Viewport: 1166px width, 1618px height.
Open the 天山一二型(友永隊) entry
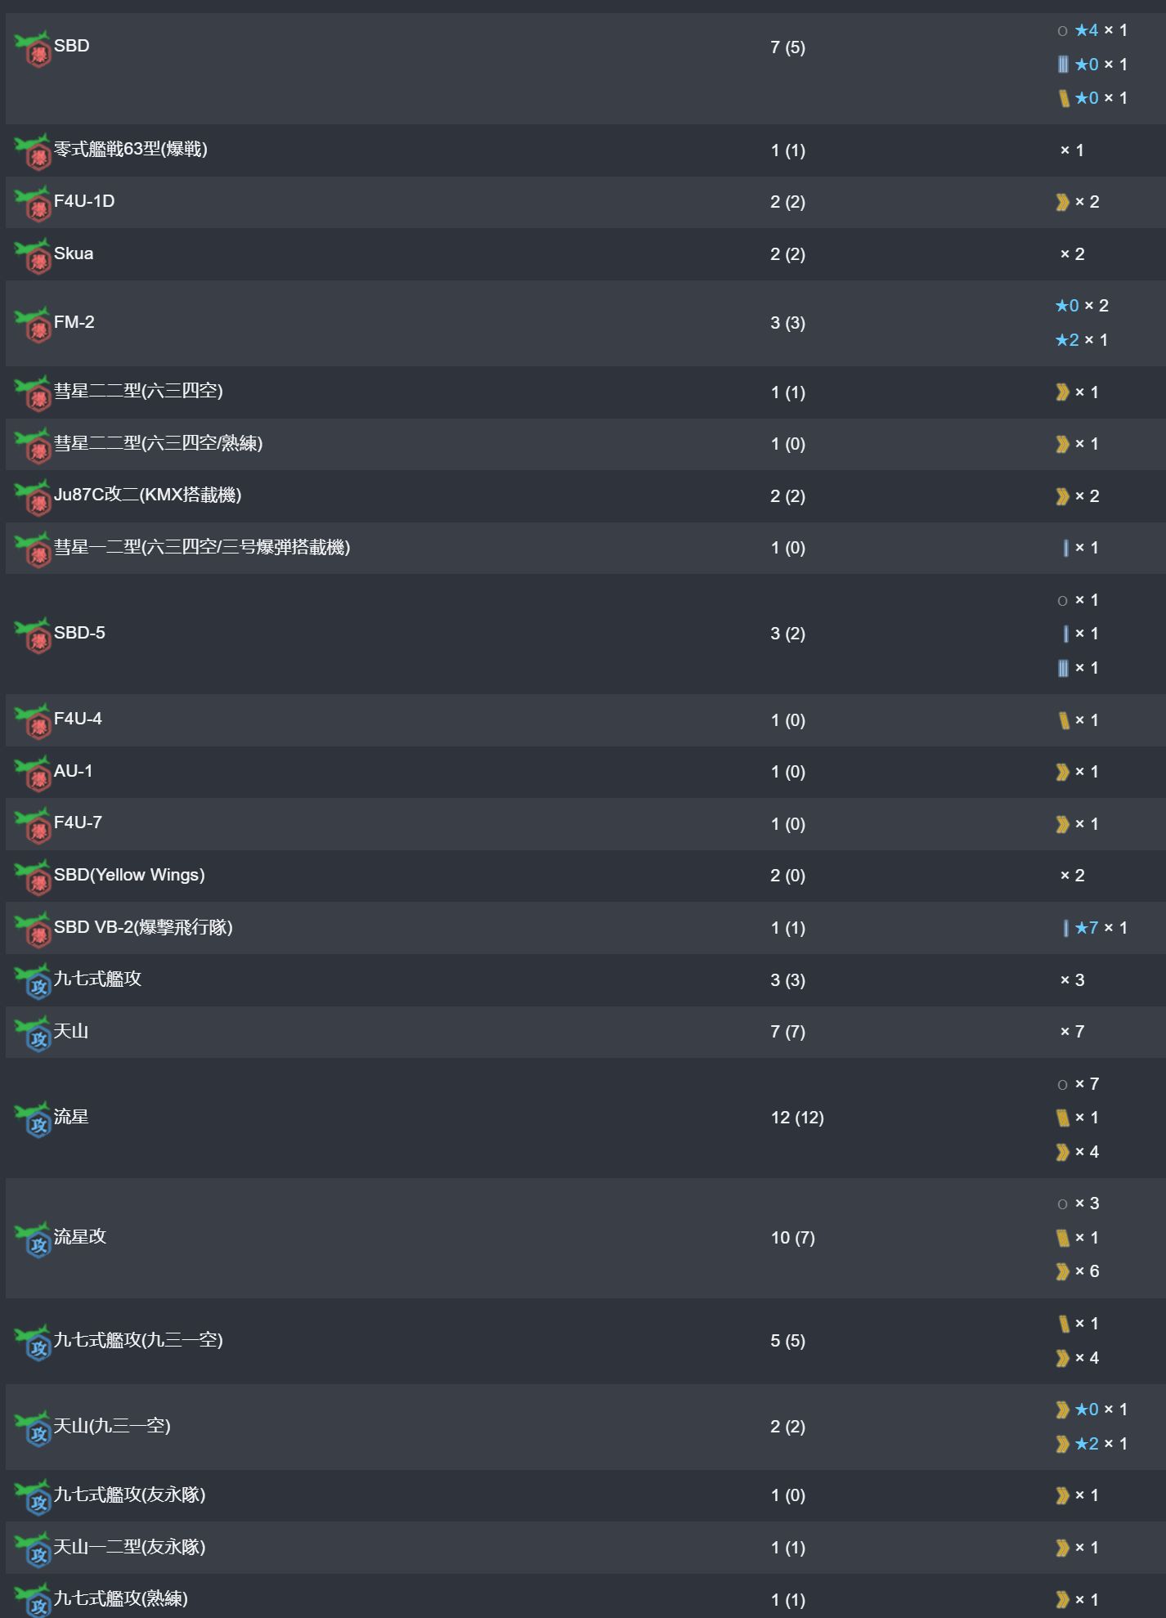(x=129, y=1547)
